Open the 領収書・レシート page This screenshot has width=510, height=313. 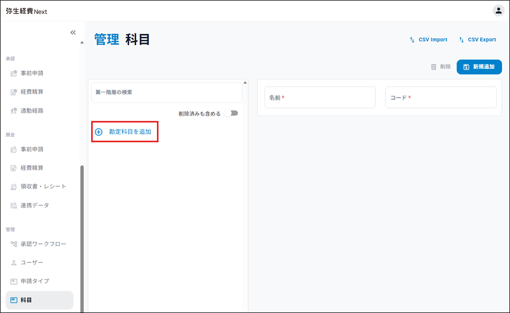[x=38, y=186]
